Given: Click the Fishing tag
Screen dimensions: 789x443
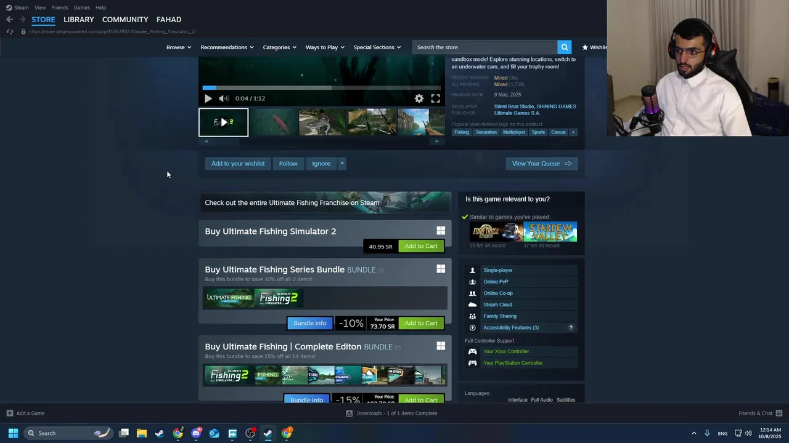Looking at the screenshot, I should pos(462,132).
